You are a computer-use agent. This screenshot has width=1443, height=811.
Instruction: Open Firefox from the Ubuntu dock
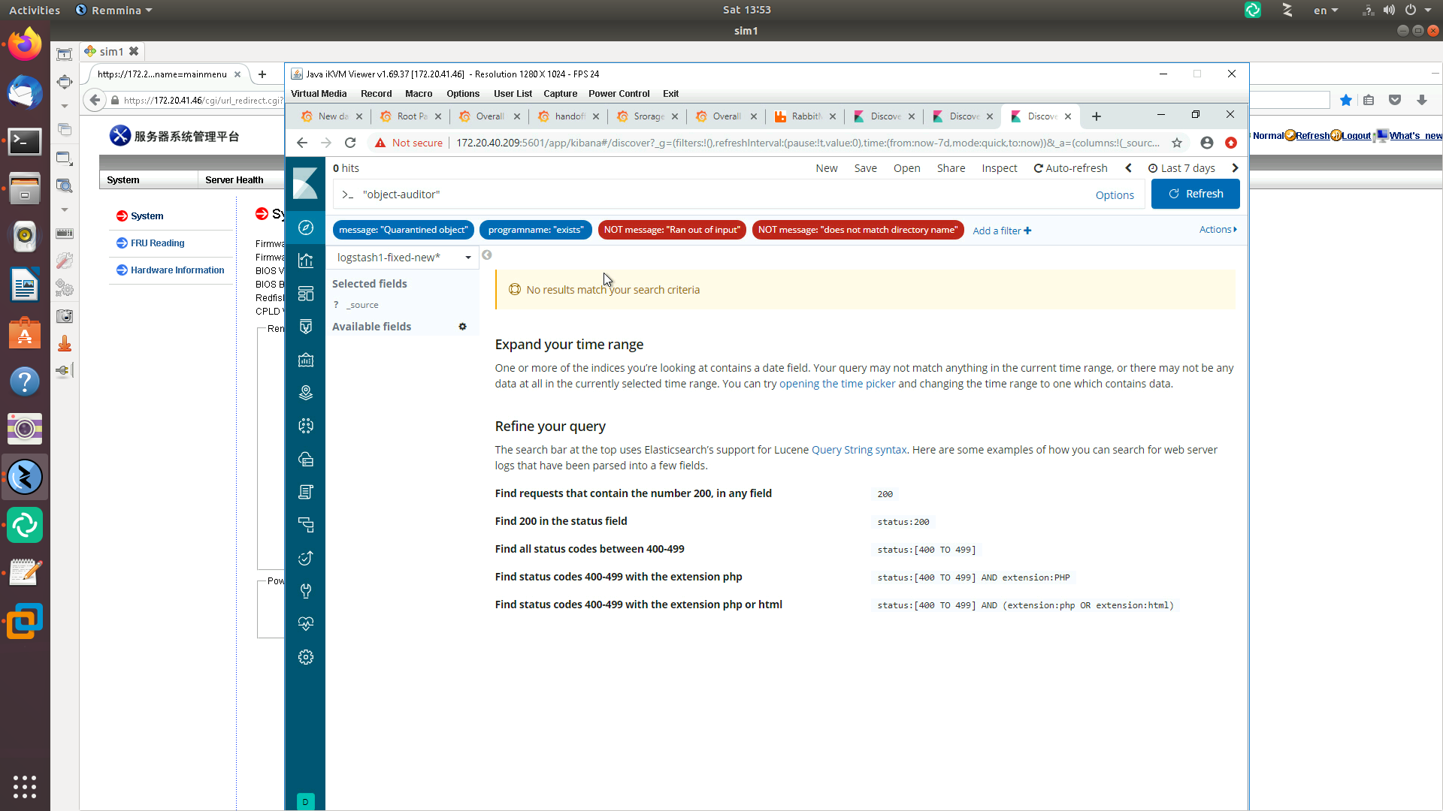point(25,45)
